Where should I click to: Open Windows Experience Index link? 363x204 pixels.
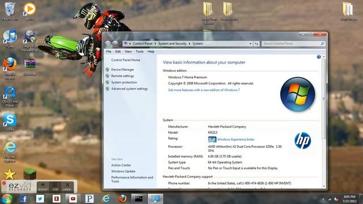pos(236,139)
